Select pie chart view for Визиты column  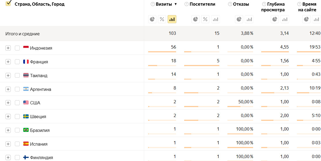tap(152, 19)
